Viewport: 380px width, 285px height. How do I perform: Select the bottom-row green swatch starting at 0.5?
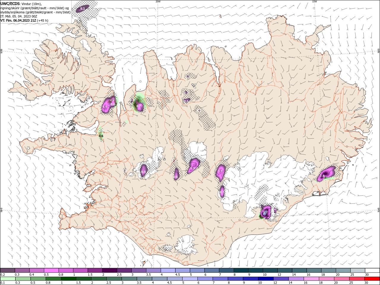coord(38,278)
